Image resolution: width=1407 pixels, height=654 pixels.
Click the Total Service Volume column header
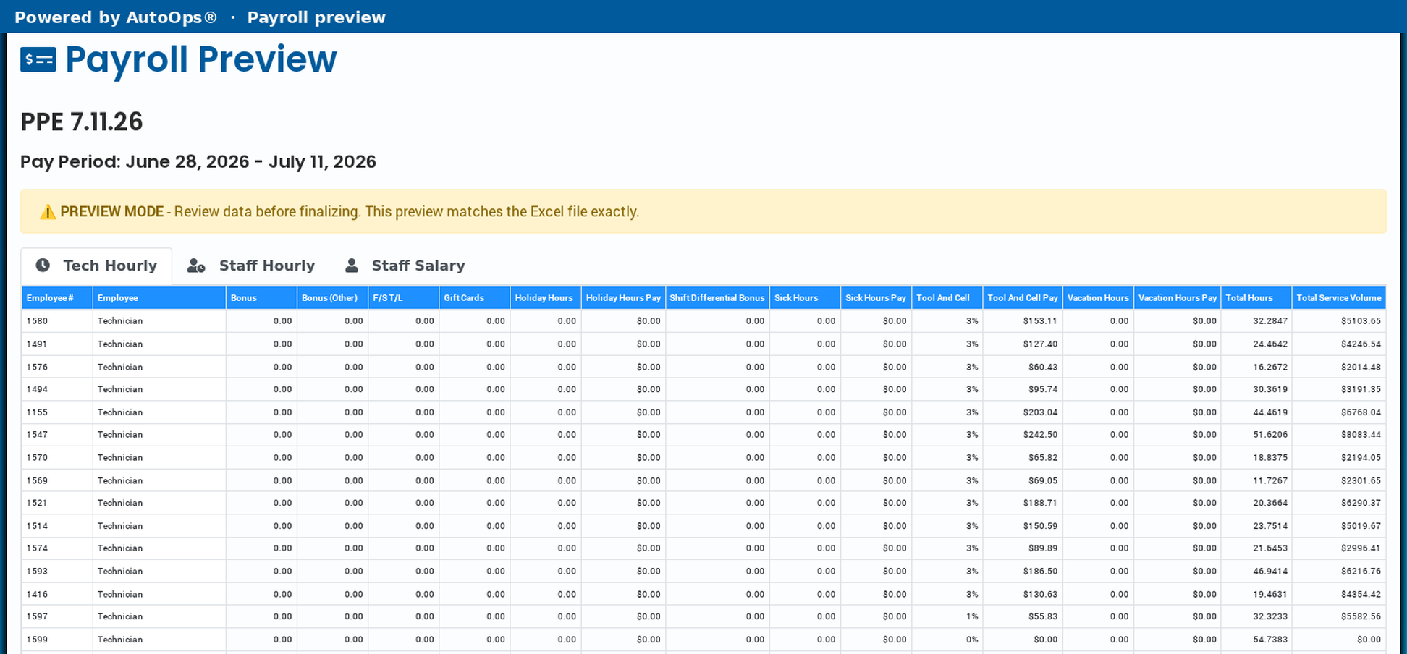(x=1338, y=298)
